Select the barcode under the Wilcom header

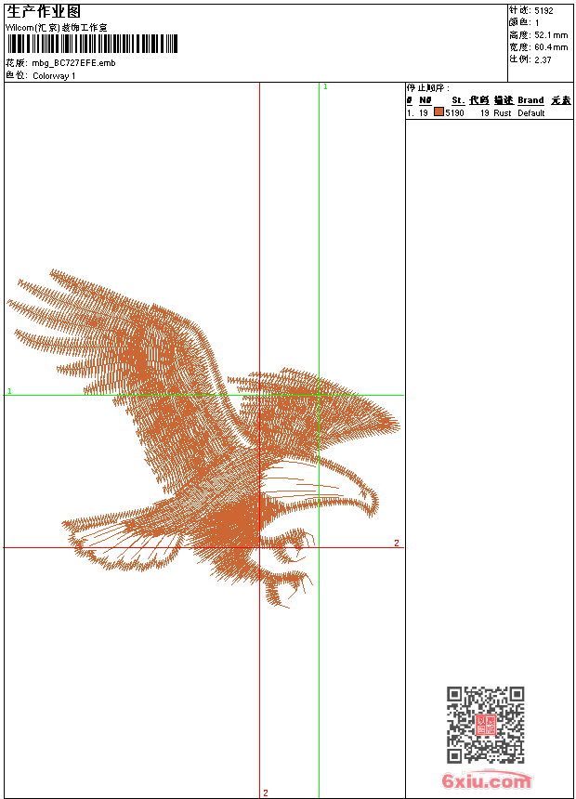click(x=92, y=44)
